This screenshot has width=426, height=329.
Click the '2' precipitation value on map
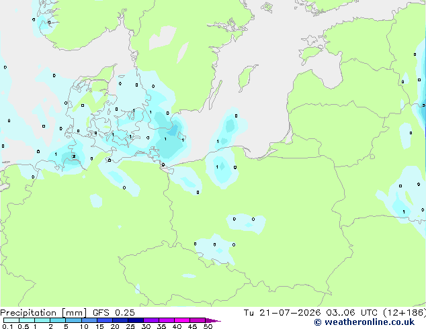pos(74,156)
